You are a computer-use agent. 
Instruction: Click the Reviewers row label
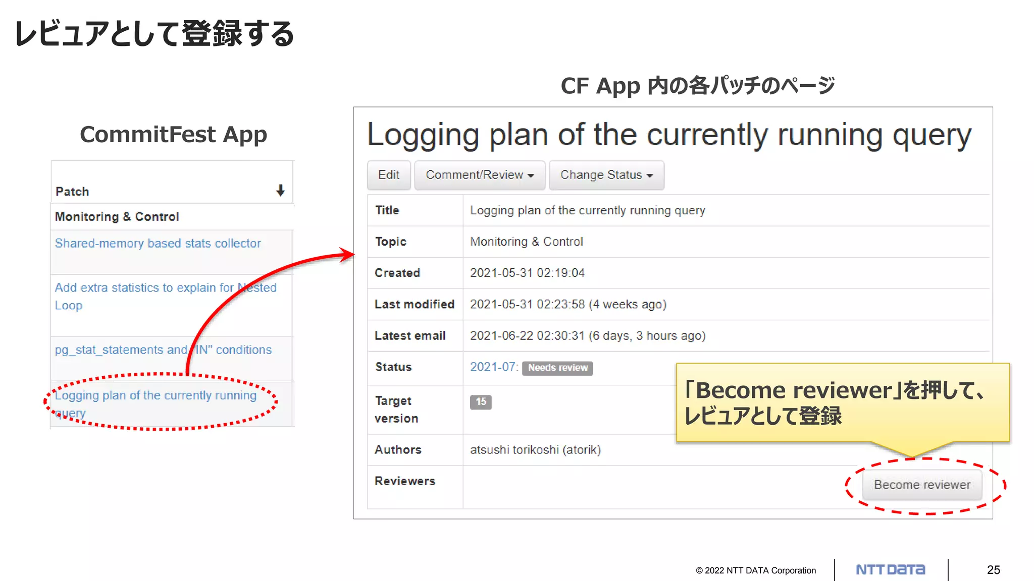pos(404,481)
